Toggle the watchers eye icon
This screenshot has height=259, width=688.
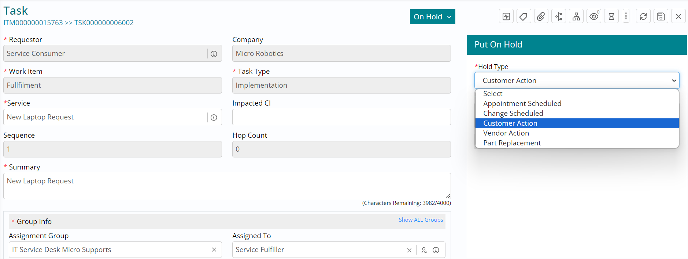[x=593, y=16]
